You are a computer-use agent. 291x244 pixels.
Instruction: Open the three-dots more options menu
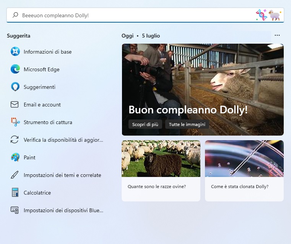pos(277,35)
